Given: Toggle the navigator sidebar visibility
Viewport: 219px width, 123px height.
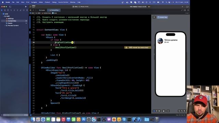Looking at the screenshot, I should pos(10,6).
